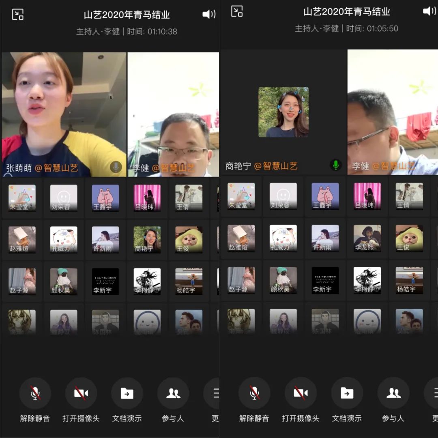Open 文档演示 in the 01:05:50 meeting view
The image size is (438, 438).
[x=347, y=393]
